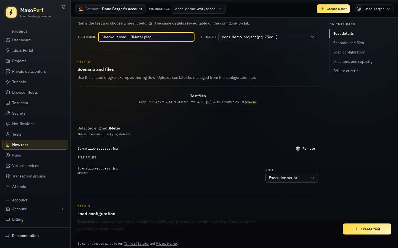Open the workspace dropdown docs-demo-workspace
This screenshot has height=248, width=398.
pyautogui.click(x=198, y=9)
